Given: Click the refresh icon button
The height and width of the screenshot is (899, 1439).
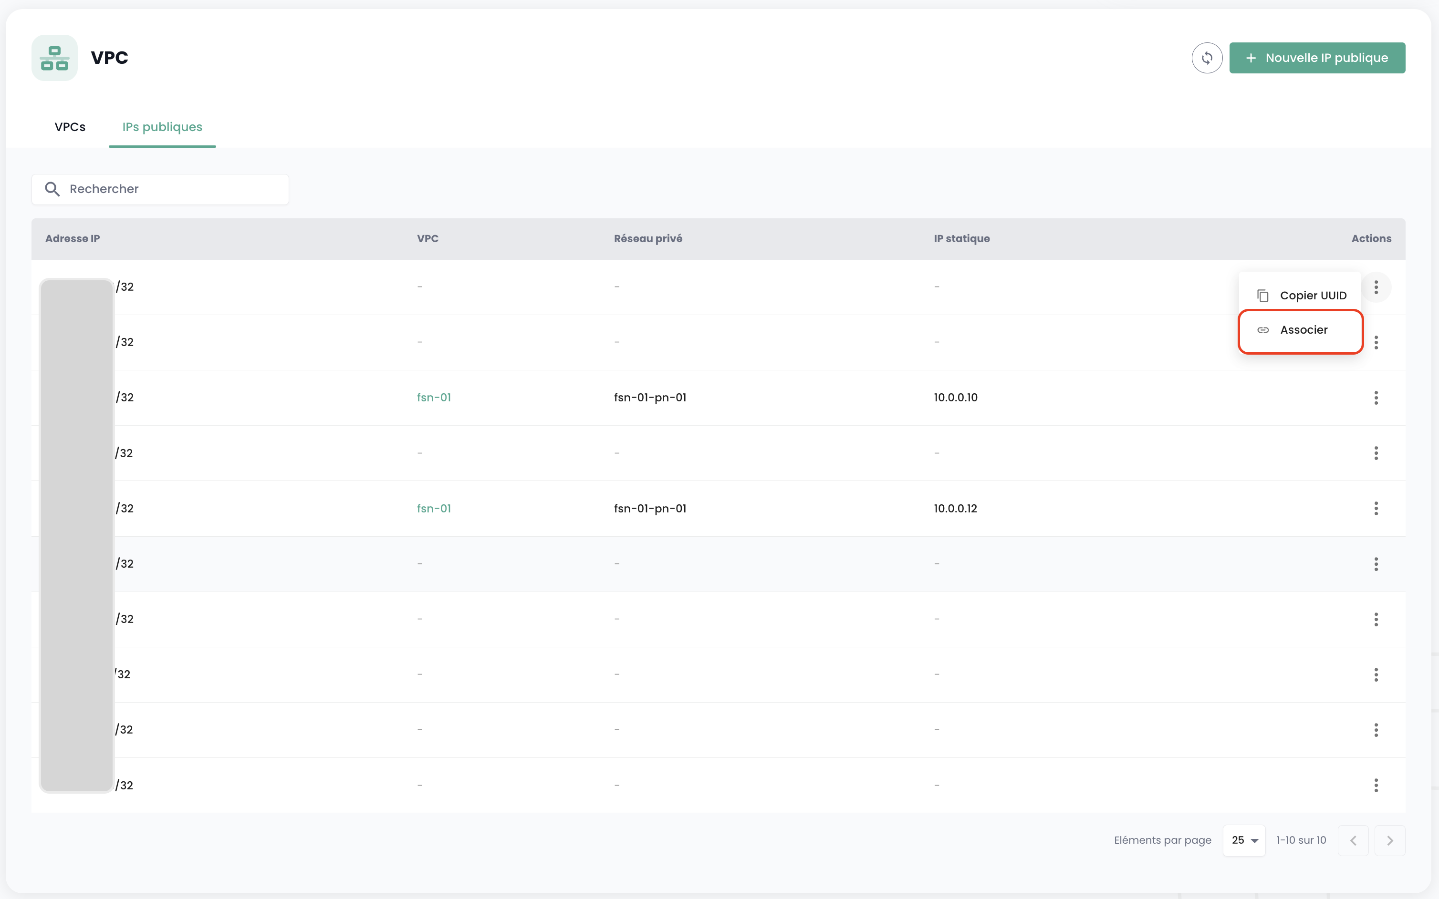Looking at the screenshot, I should point(1206,58).
